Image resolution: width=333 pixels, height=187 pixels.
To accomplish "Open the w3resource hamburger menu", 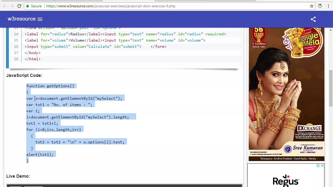I will pos(40,19).
